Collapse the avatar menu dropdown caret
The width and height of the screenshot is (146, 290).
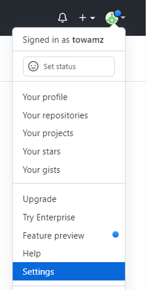123,18
